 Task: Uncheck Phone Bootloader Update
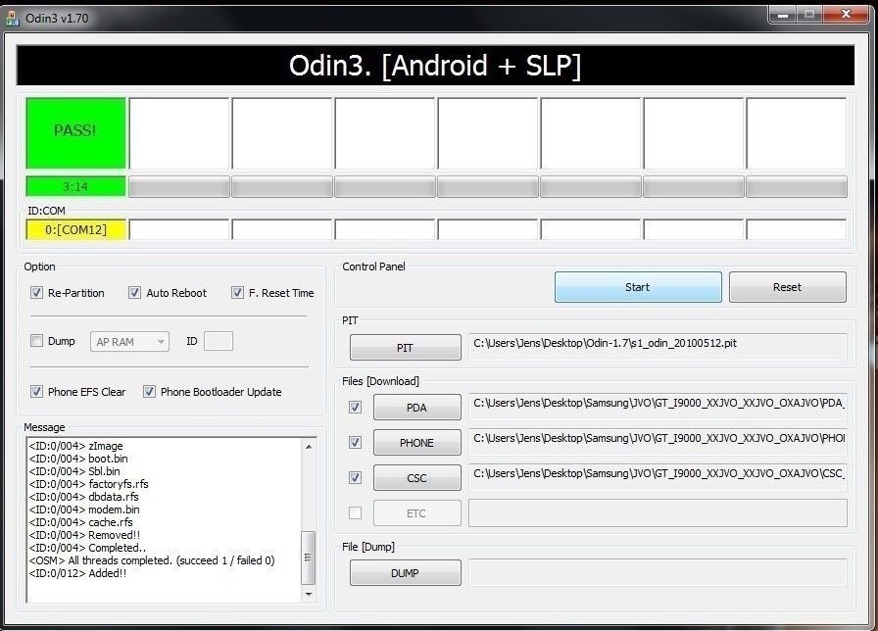[x=150, y=391]
